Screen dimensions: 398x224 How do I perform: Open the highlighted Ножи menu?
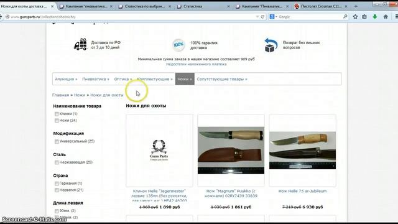(185, 79)
